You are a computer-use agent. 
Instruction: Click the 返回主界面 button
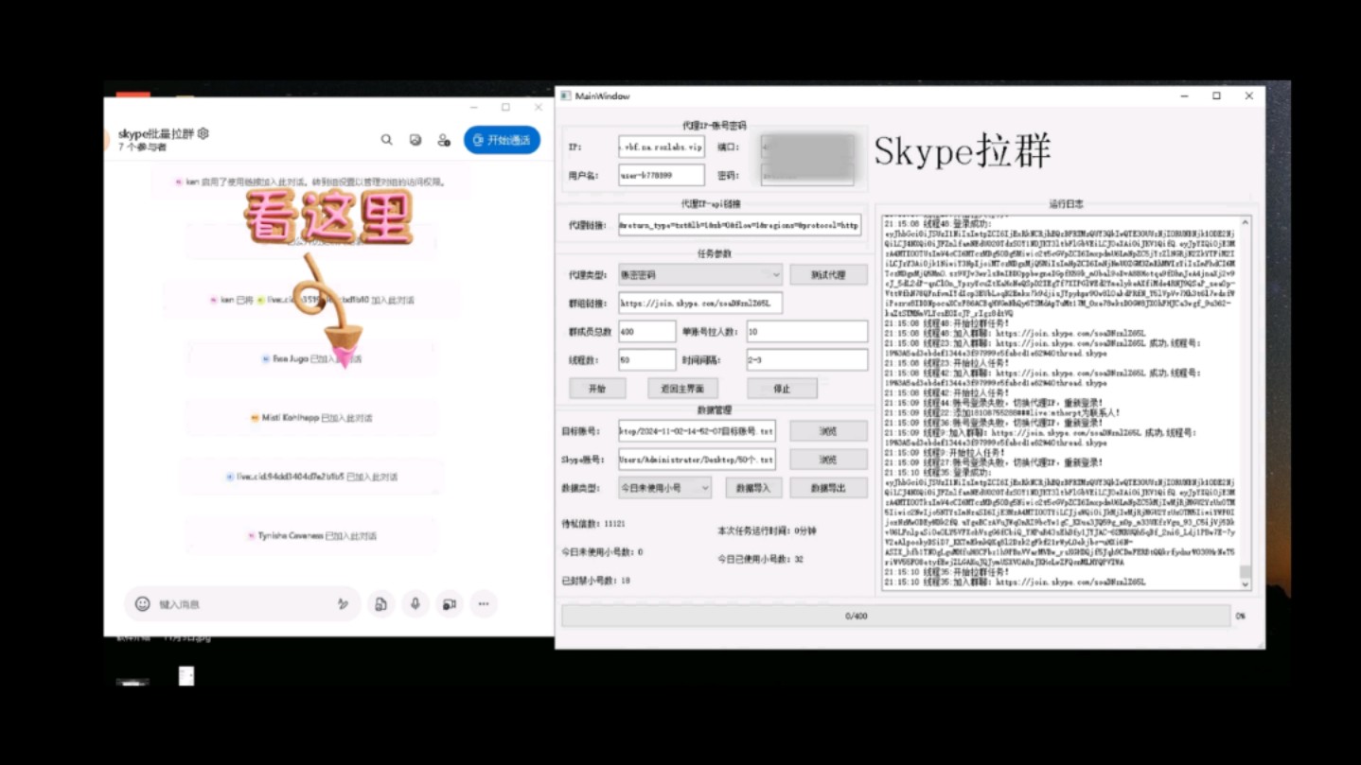[x=682, y=389]
